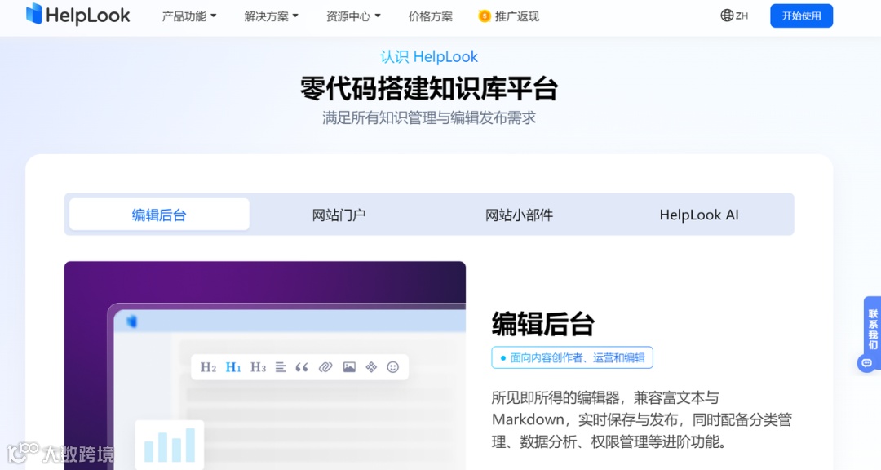Open the emoji picker icon

(393, 366)
